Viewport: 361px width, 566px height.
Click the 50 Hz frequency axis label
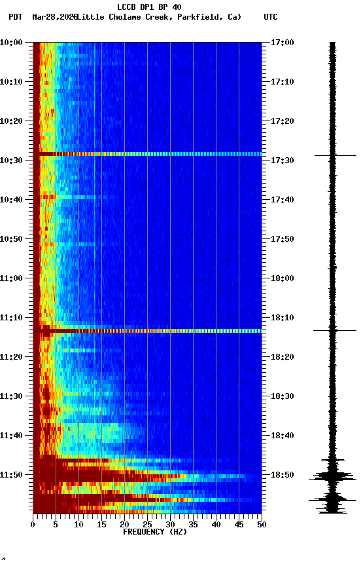click(262, 525)
